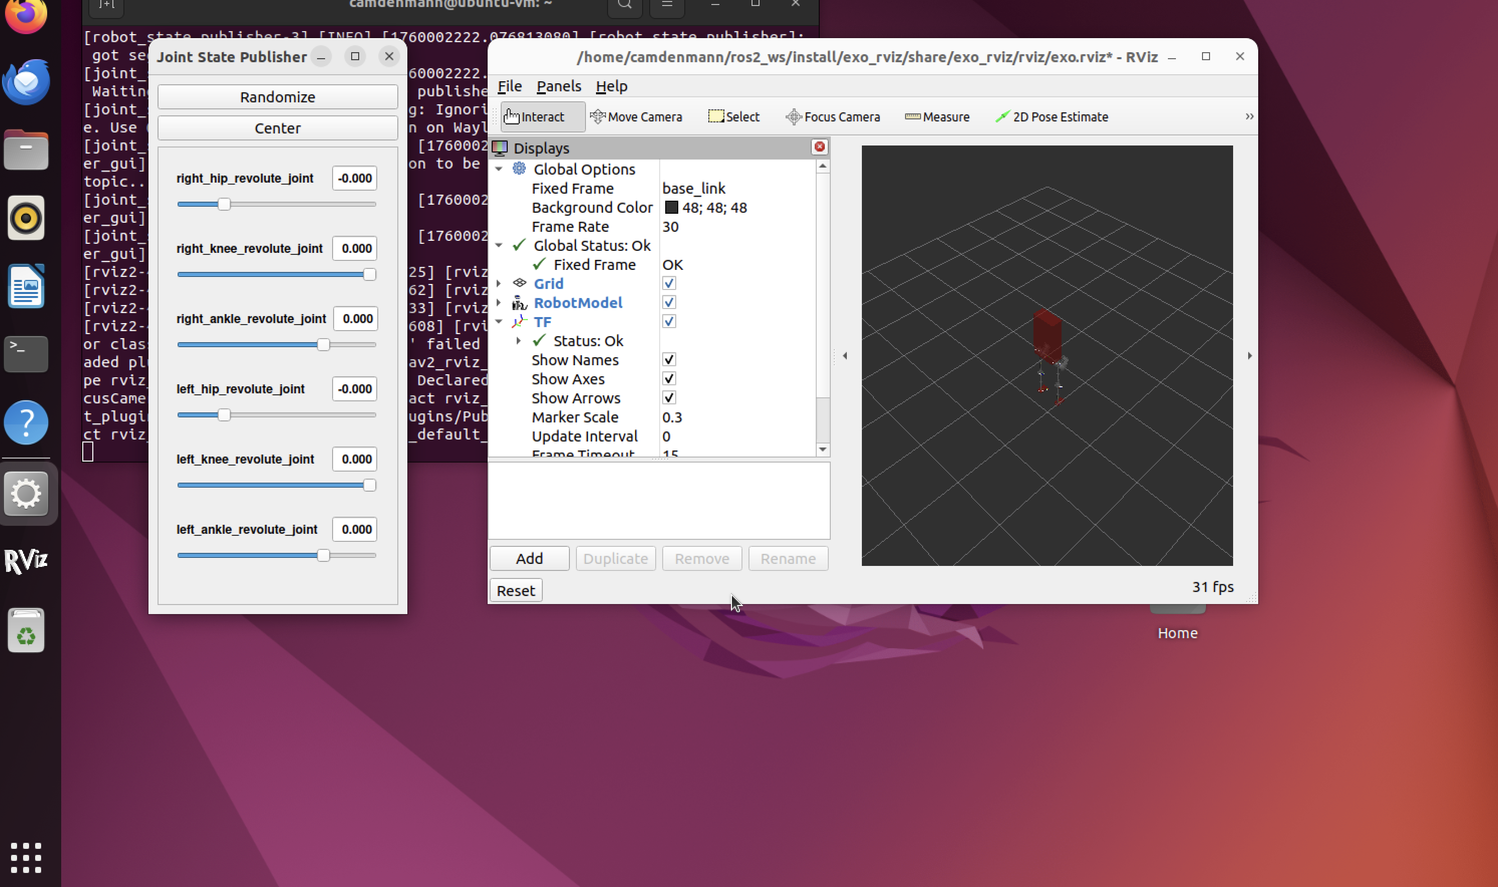Click the Add display button
Viewport: 1498px width, 887px height.
coord(529,558)
